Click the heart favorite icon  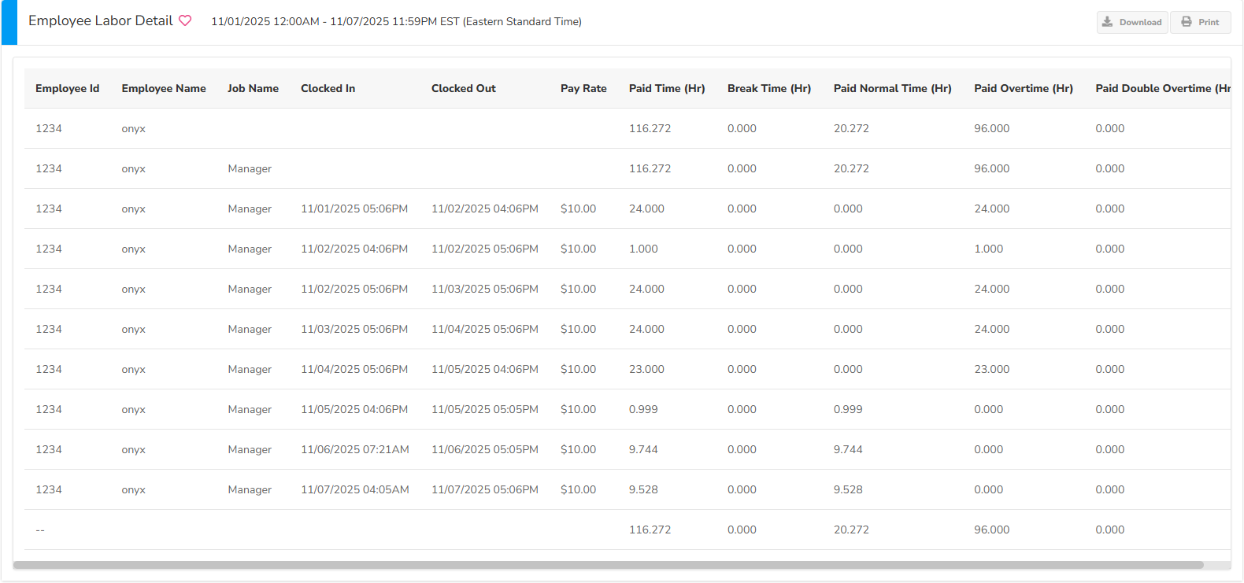(x=185, y=21)
